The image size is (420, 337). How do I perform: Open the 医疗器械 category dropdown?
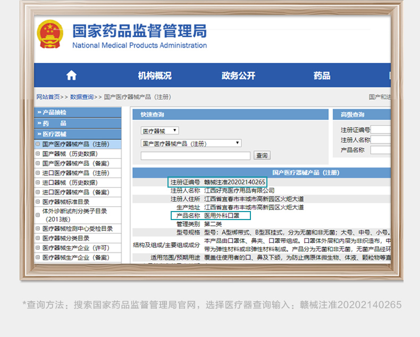click(x=160, y=131)
